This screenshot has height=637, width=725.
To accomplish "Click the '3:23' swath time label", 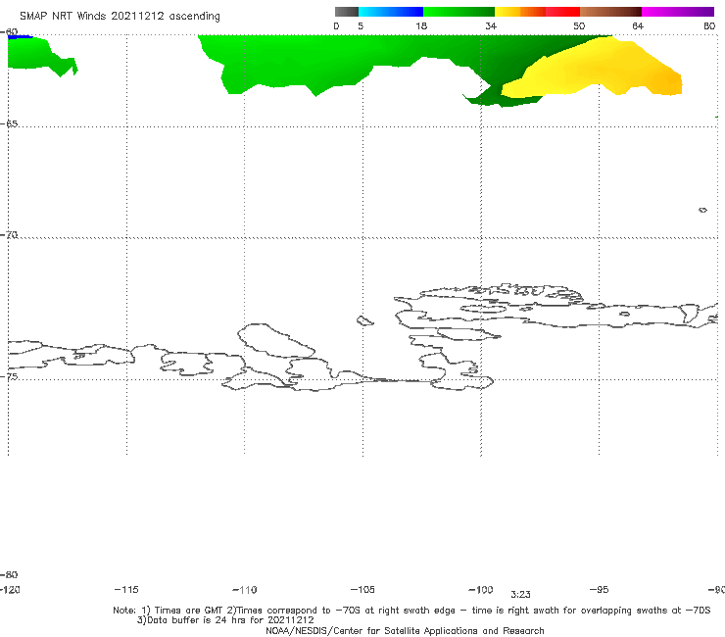I will 520,595.
